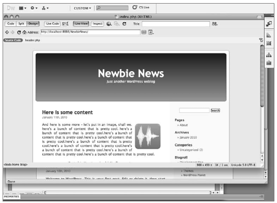Switch to Design view

[33, 24]
